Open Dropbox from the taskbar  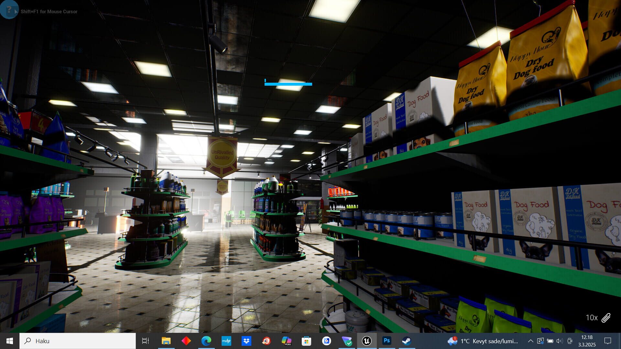point(246,341)
